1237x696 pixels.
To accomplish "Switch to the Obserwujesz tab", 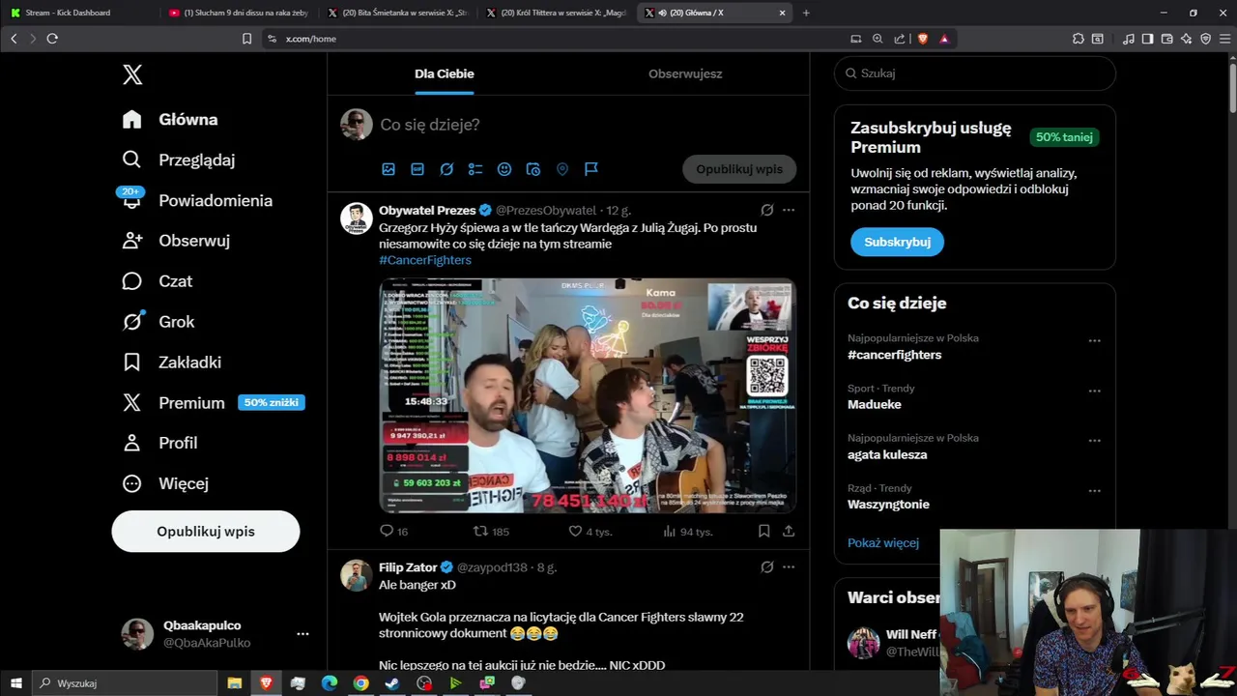I will [685, 73].
